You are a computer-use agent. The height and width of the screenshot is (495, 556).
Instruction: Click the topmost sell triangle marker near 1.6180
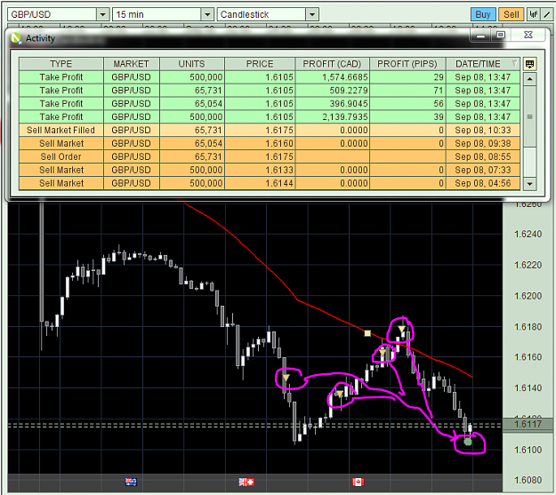pos(401,330)
